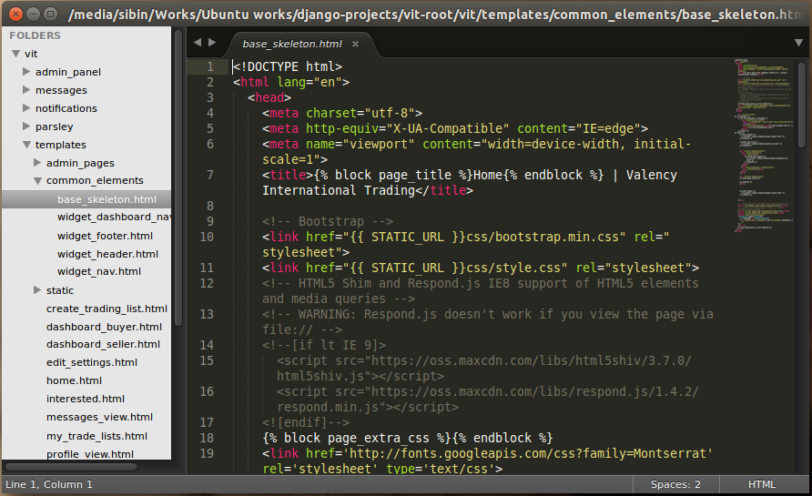
Task: Click line number 14 in gutter
Action: coord(207,345)
